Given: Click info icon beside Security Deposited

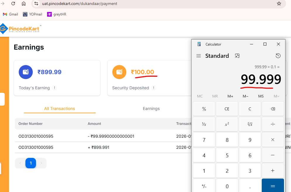Looking at the screenshot, I should pyautogui.click(x=154, y=88).
